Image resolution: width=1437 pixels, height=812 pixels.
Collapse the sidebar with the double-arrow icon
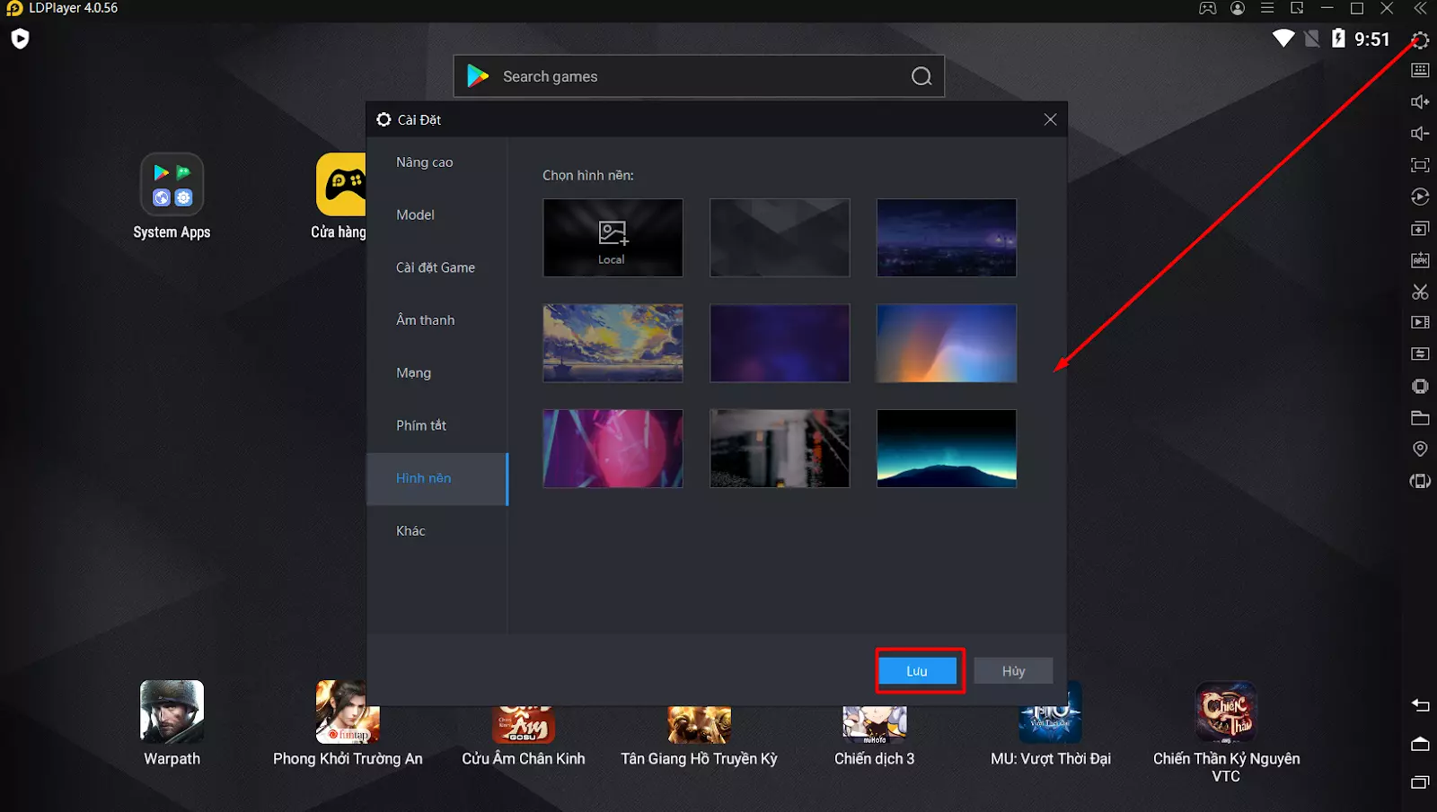[1420, 8]
